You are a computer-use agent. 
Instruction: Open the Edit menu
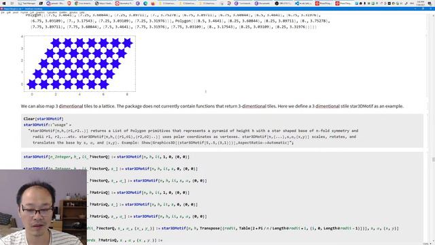click(x=8, y=12)
